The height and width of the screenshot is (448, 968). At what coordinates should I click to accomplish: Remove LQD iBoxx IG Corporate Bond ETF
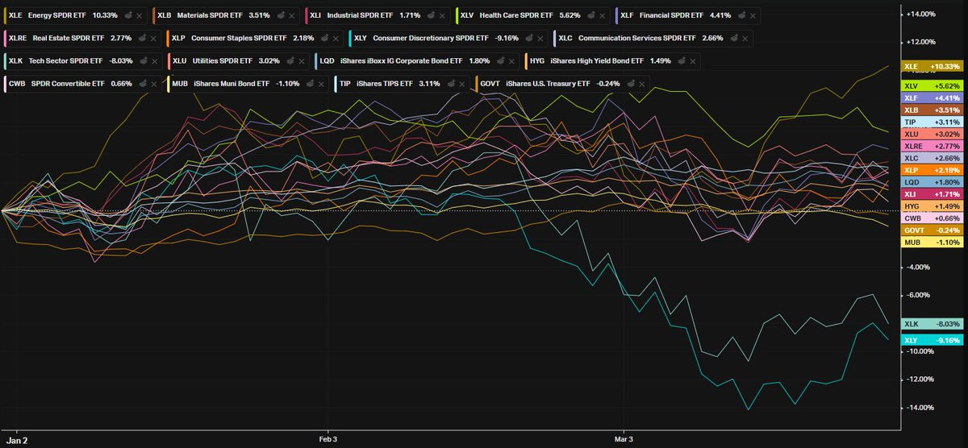click(x=511, y=61)
